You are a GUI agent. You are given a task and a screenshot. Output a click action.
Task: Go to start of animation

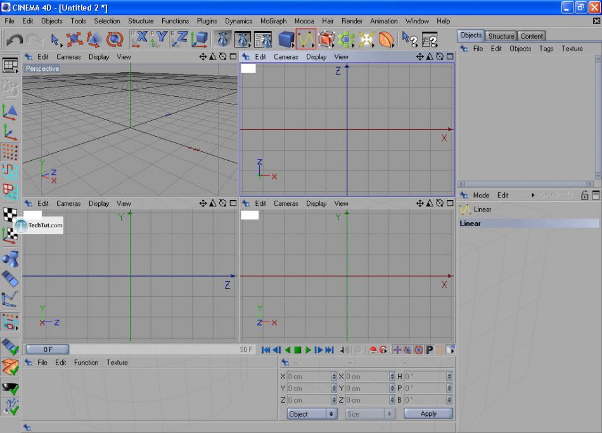(x=266, y=350)
